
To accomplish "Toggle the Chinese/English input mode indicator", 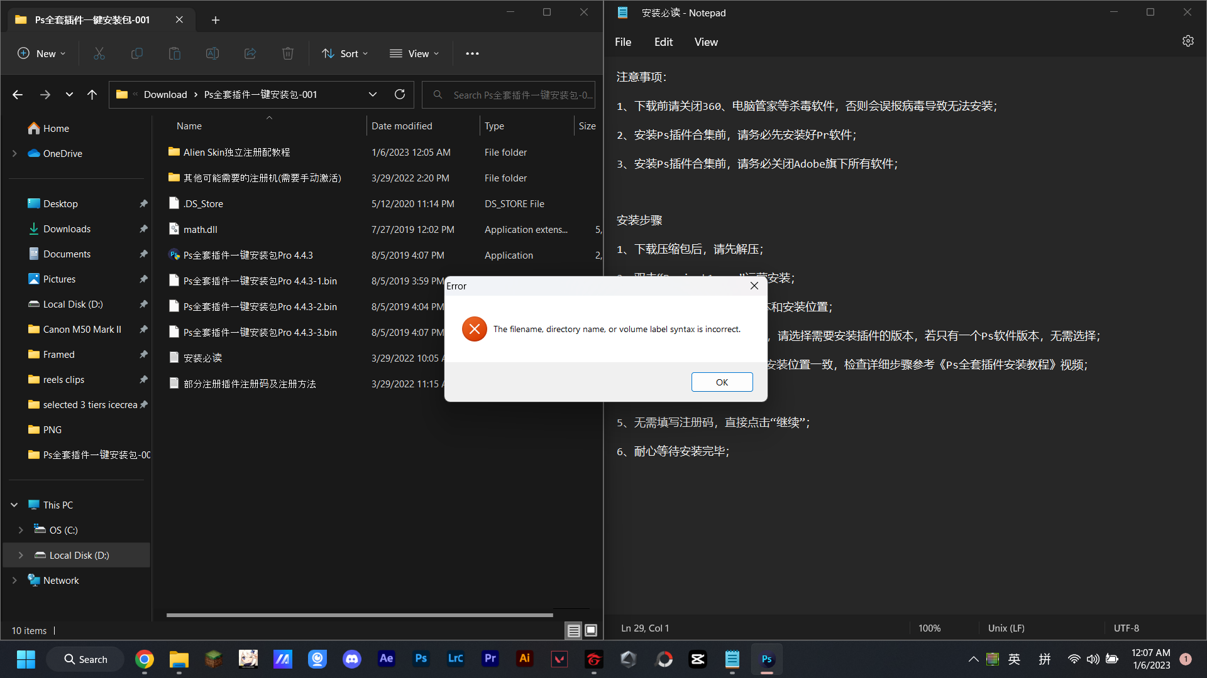I will click(1014, 659).
